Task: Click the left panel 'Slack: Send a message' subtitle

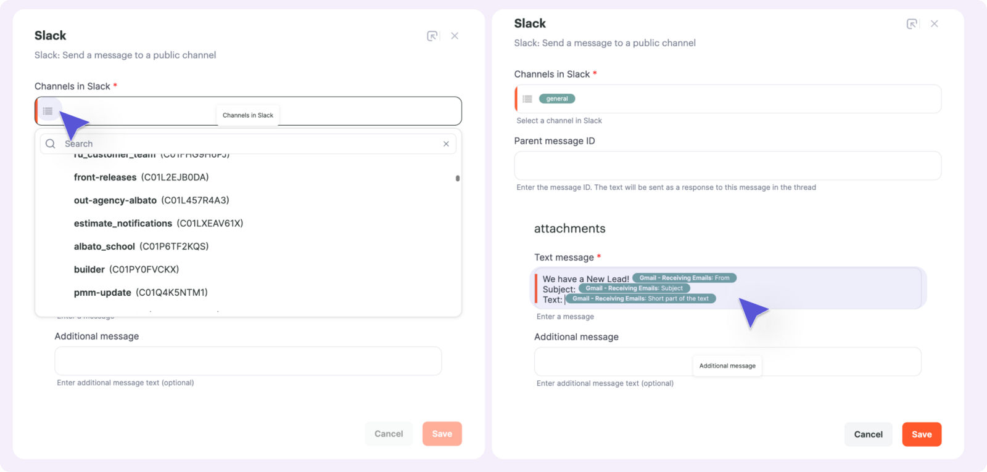Action: (125, 55)
